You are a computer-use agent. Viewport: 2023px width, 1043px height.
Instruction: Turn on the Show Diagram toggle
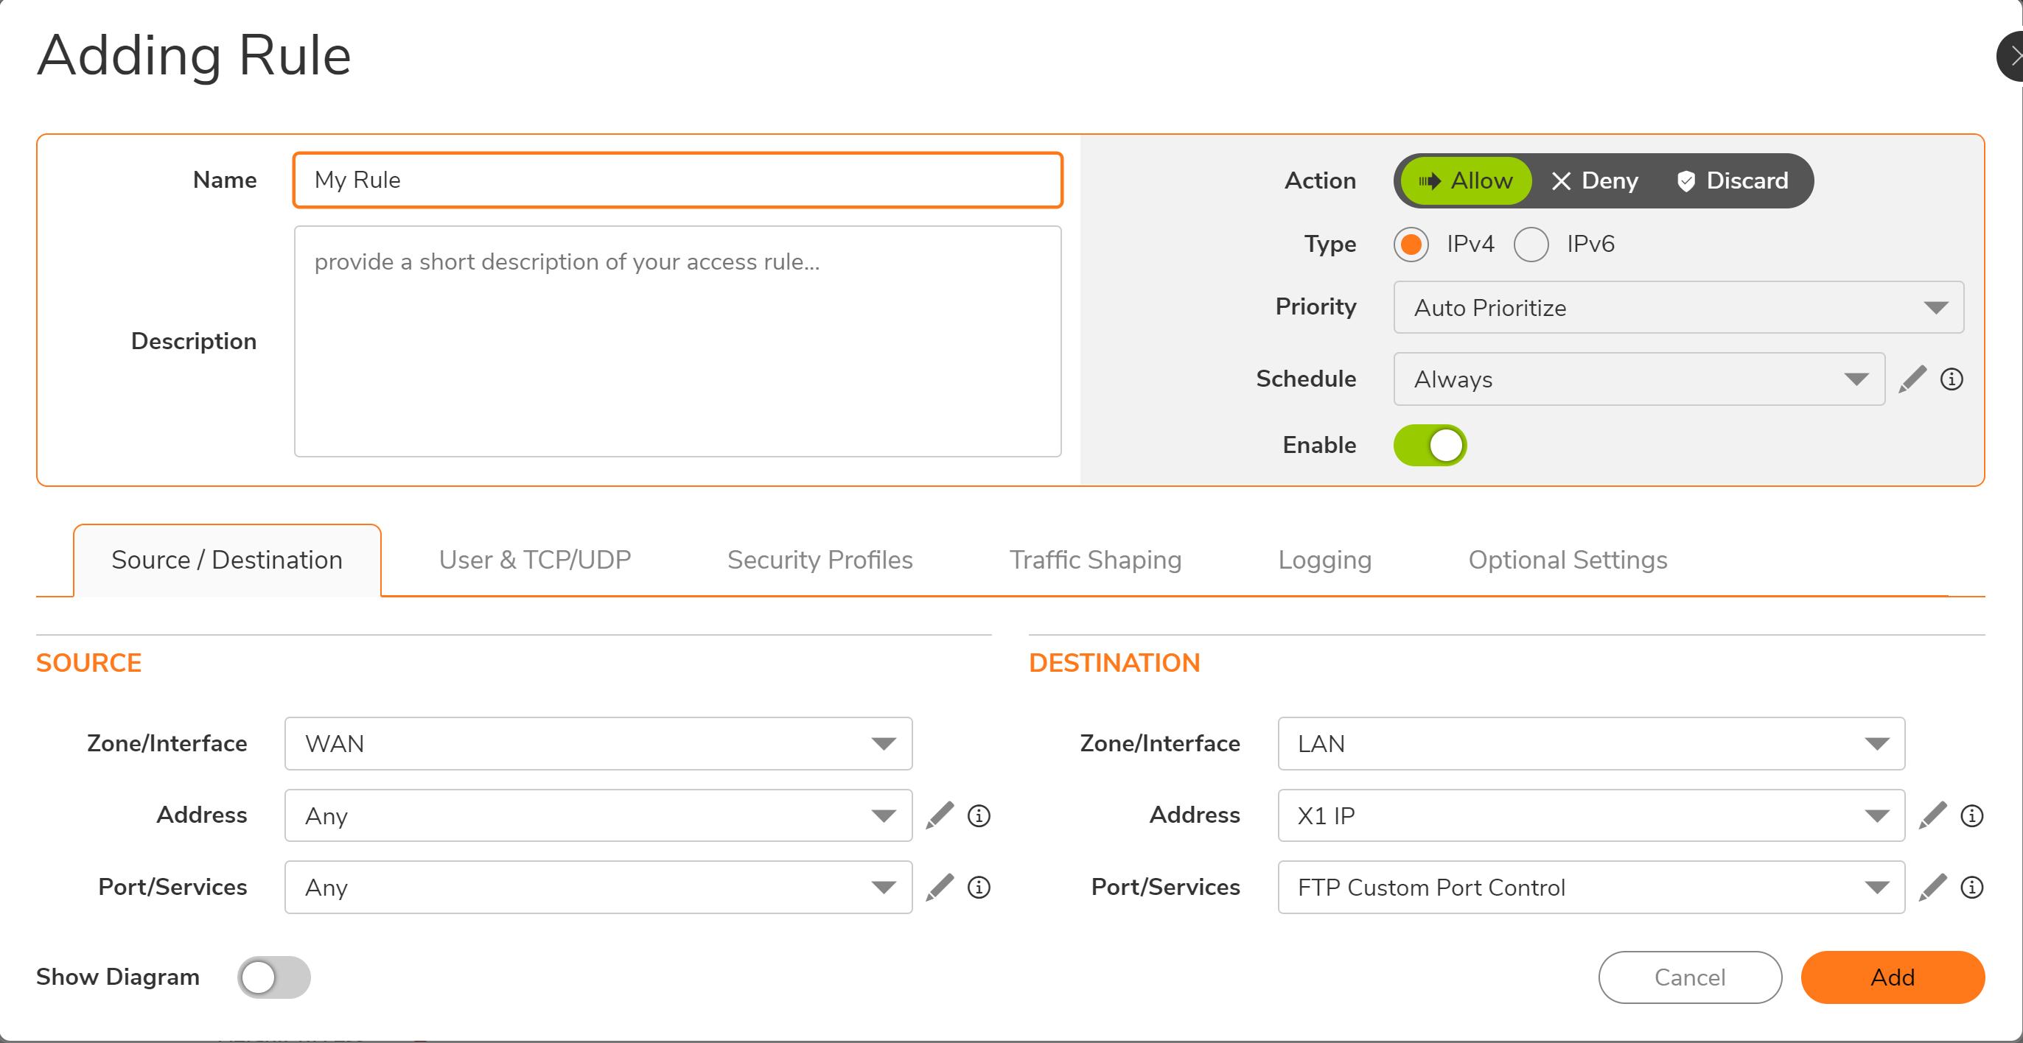274,977
